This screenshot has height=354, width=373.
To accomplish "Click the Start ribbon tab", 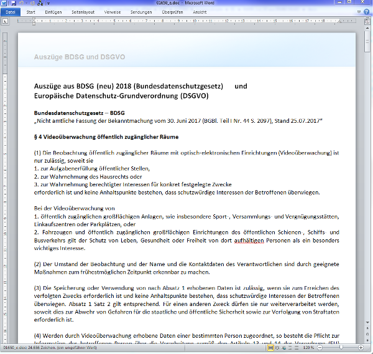I will [x=31, y=11].
